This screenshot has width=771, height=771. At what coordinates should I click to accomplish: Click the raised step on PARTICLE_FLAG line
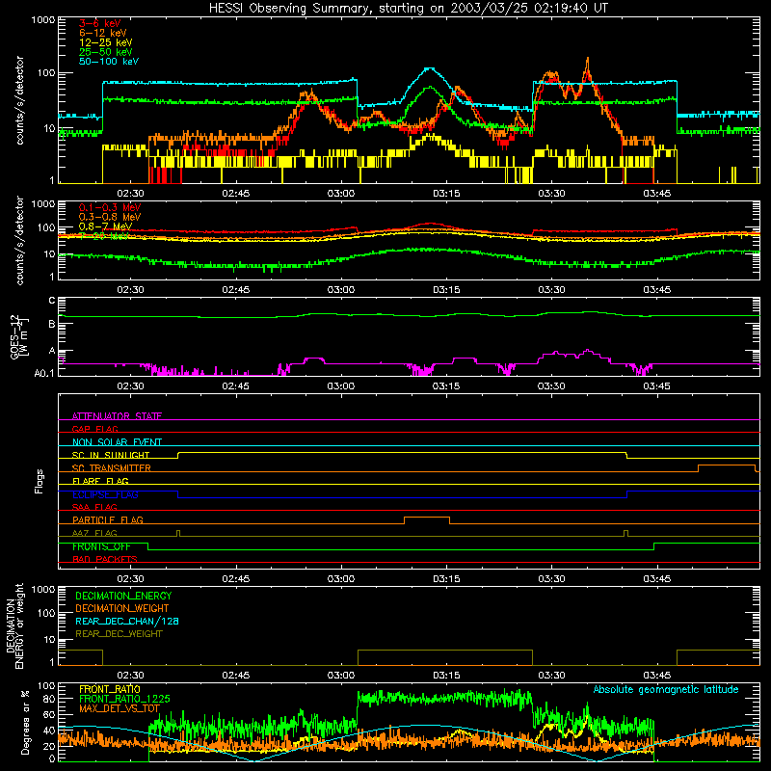point(427,518)
